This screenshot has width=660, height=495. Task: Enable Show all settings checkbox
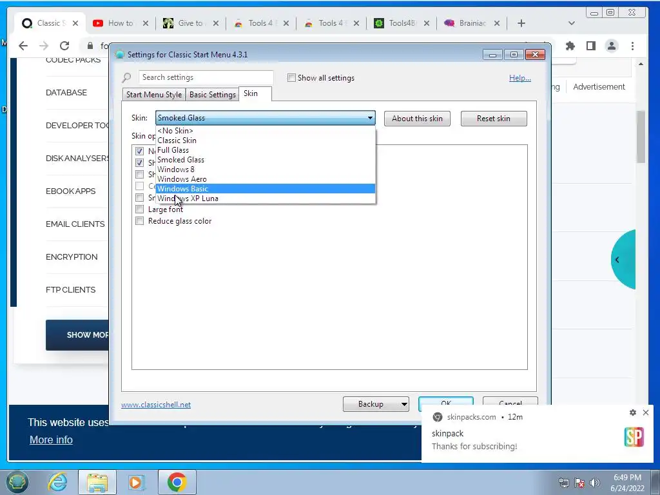coord(291,77)
